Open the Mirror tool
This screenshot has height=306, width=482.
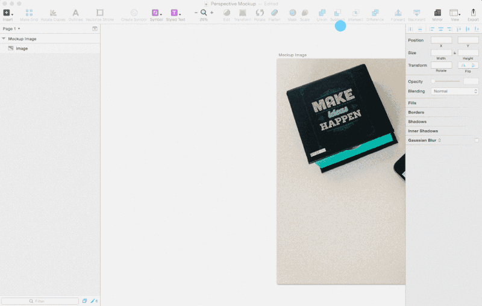(437, 13)
